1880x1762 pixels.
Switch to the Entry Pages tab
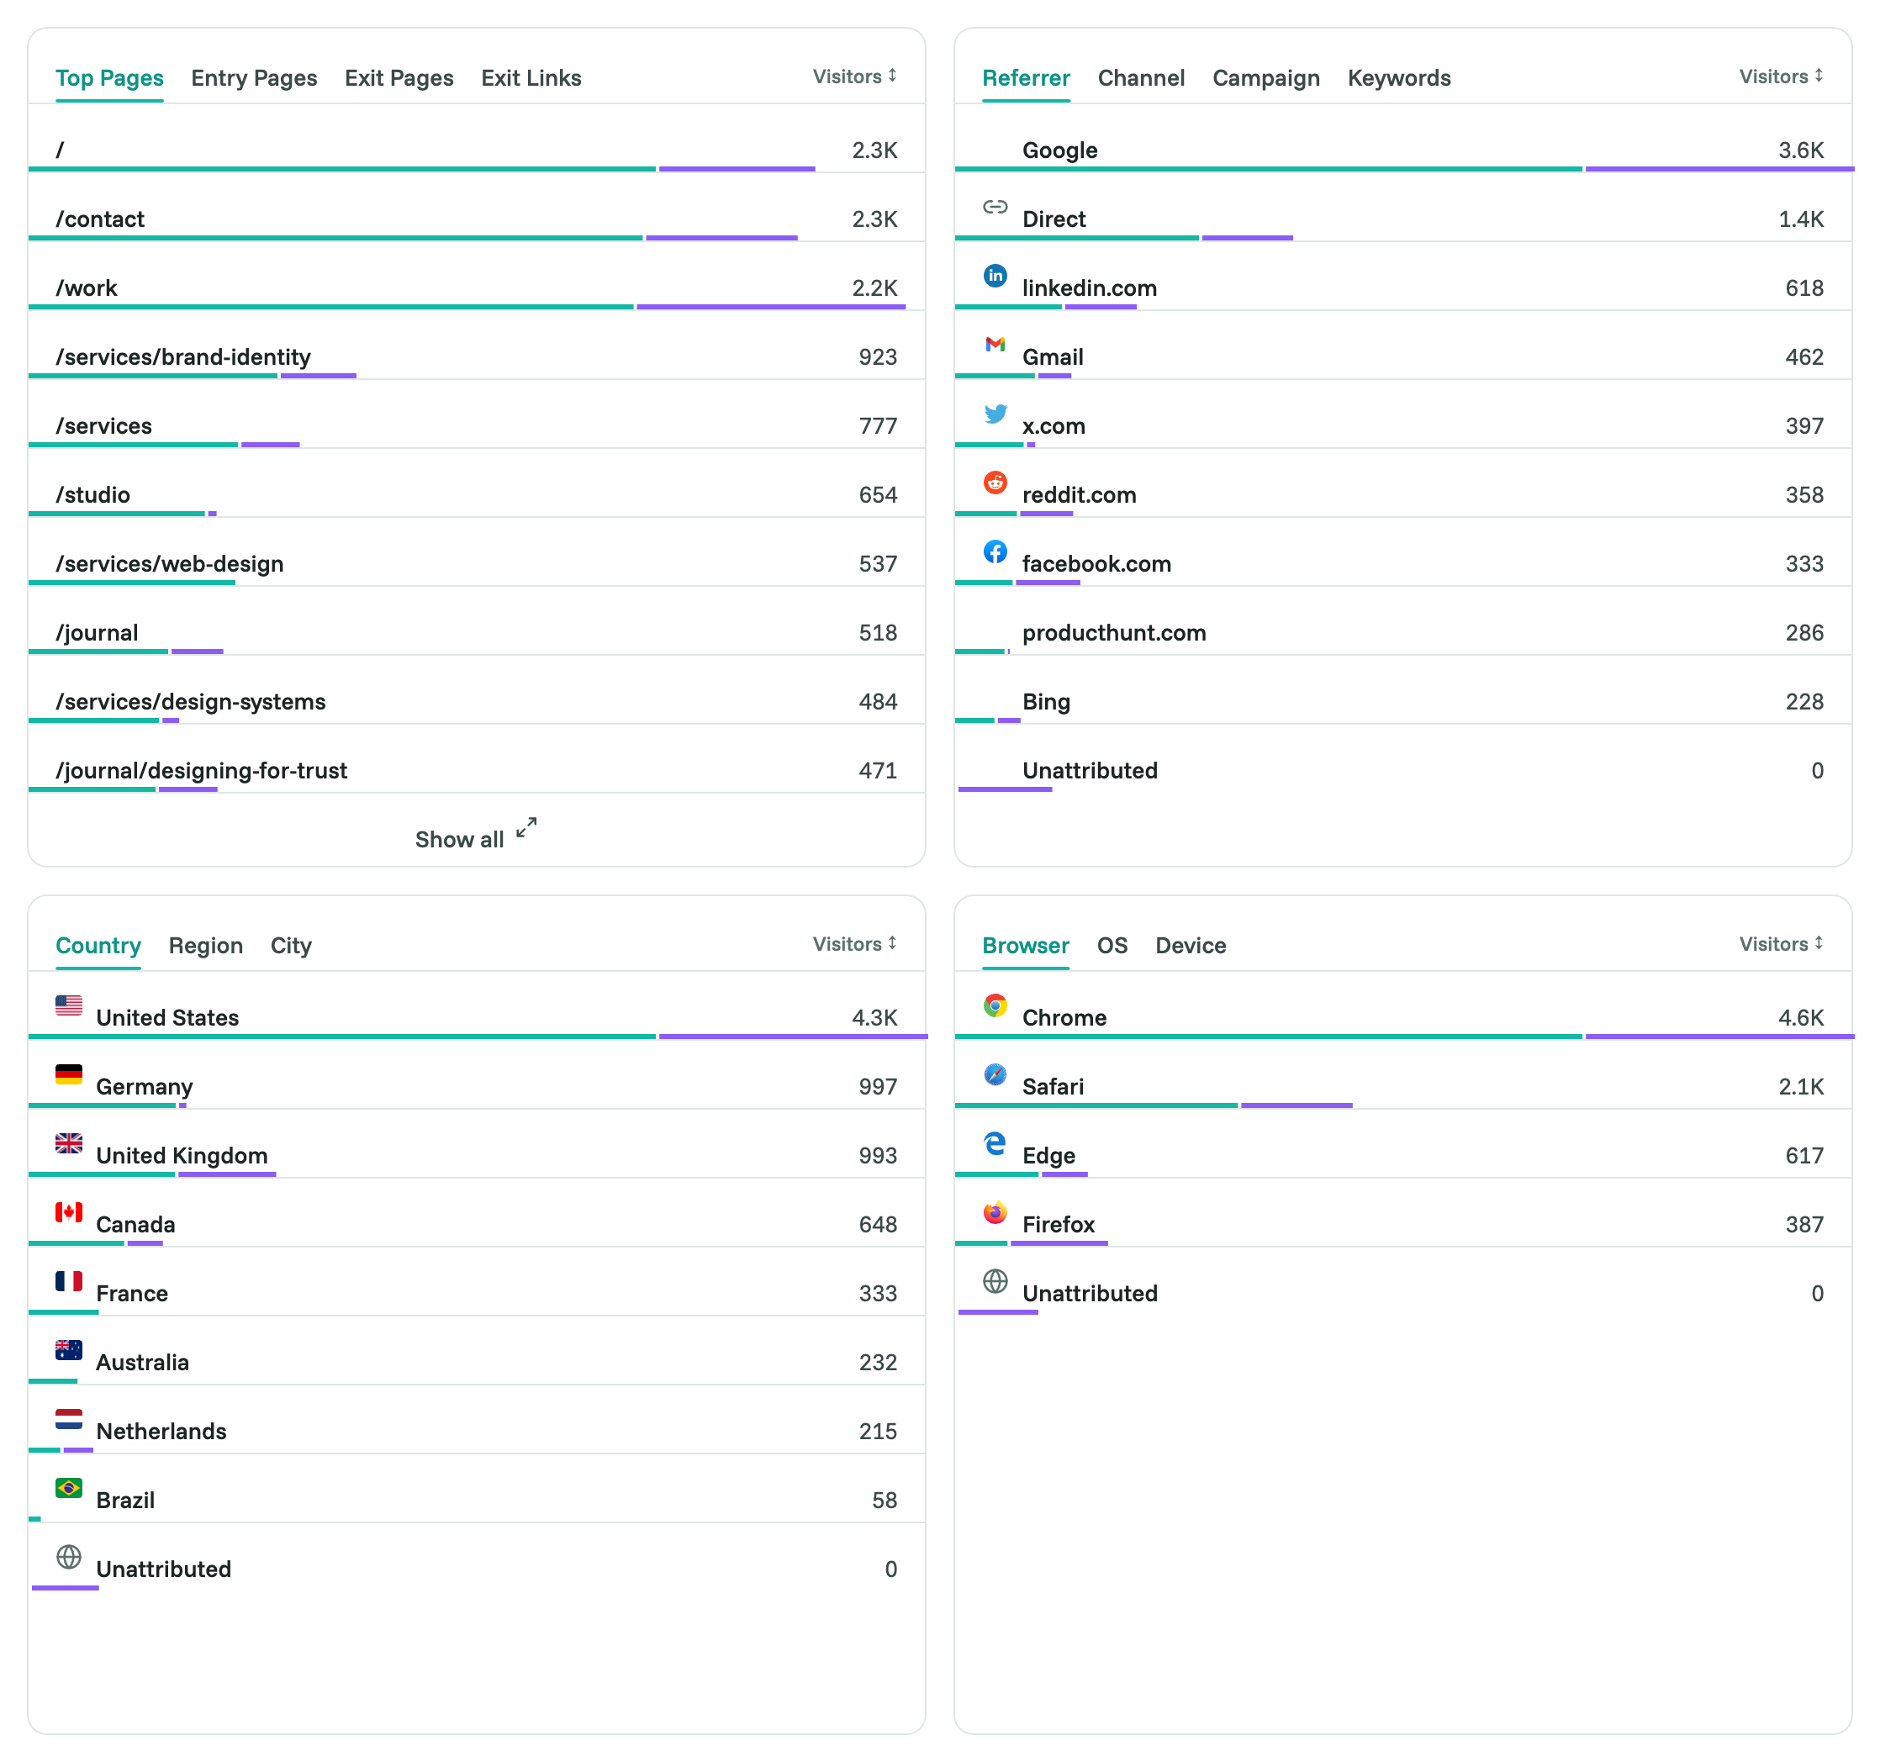pos(253,78)
